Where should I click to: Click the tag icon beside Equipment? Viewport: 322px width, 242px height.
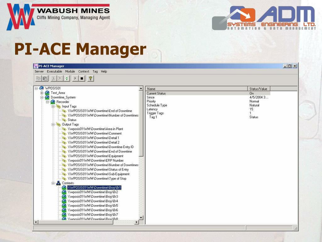click(64, 156)
